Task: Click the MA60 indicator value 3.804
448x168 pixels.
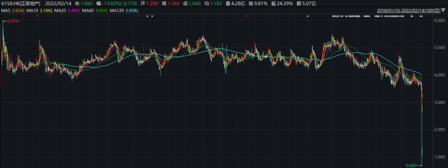Action: (101, 10)
